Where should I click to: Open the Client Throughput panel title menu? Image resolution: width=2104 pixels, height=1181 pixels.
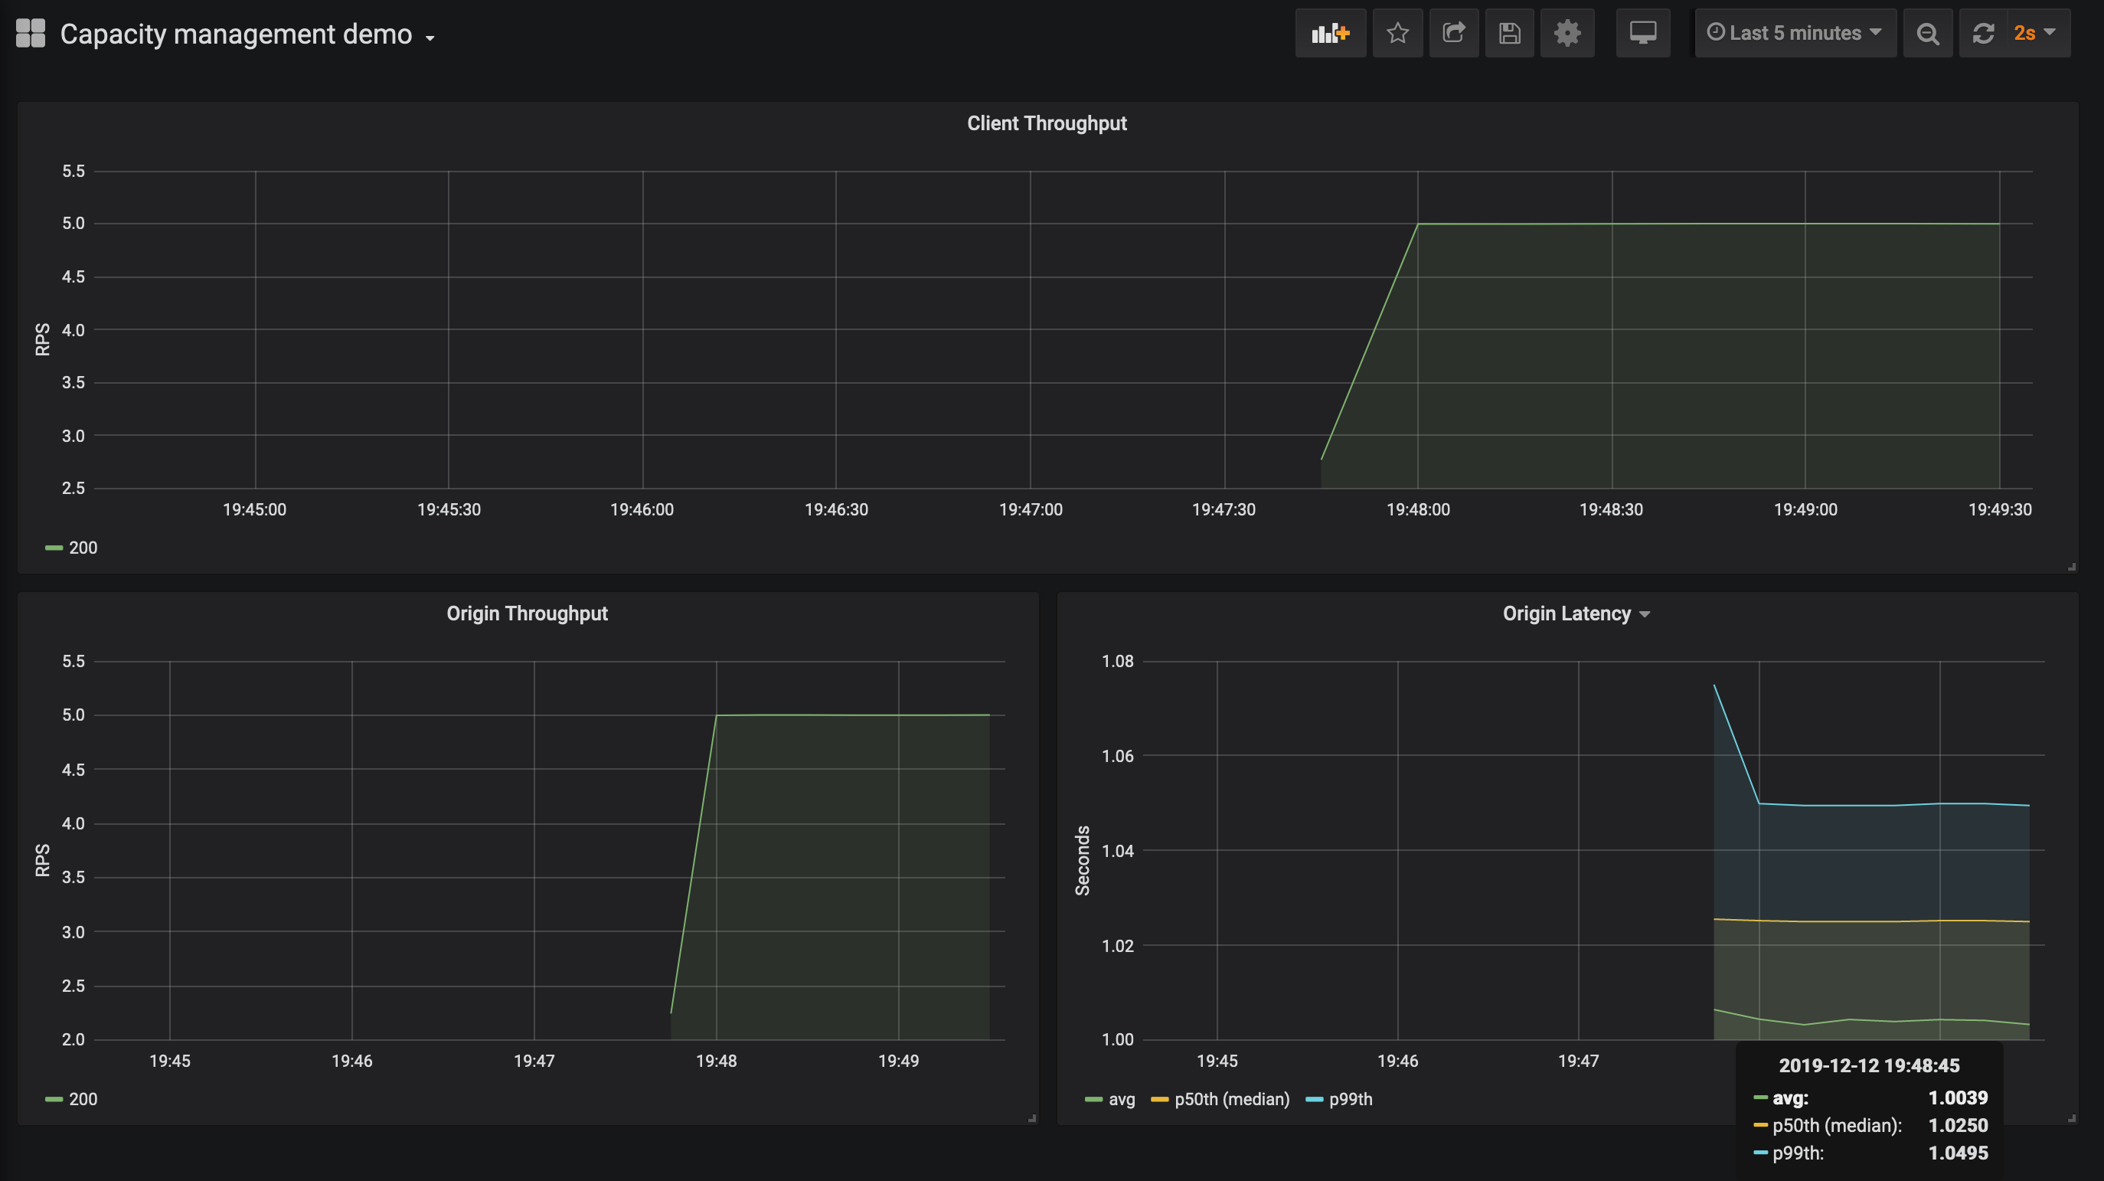[1047, 123]
